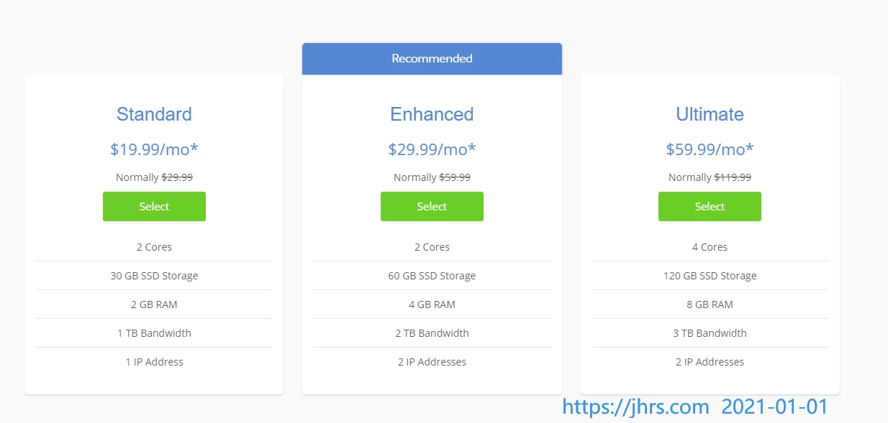Viewport: 888px width, 423px height.
Task: Click the $19.99/mo price
Action: point(154,149)
